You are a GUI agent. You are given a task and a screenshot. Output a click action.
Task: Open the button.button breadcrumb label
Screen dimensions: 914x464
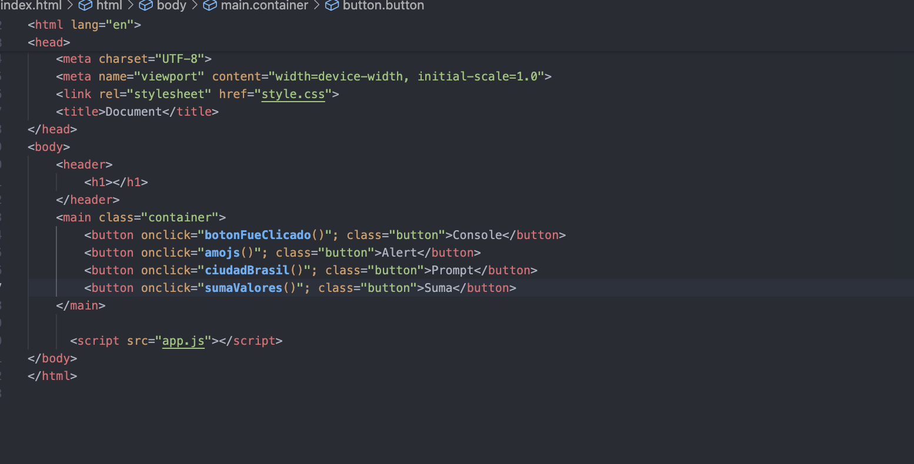coord(383,5)
